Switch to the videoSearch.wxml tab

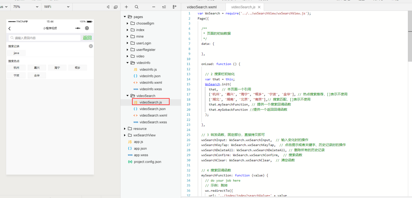(x=202, y=7)
